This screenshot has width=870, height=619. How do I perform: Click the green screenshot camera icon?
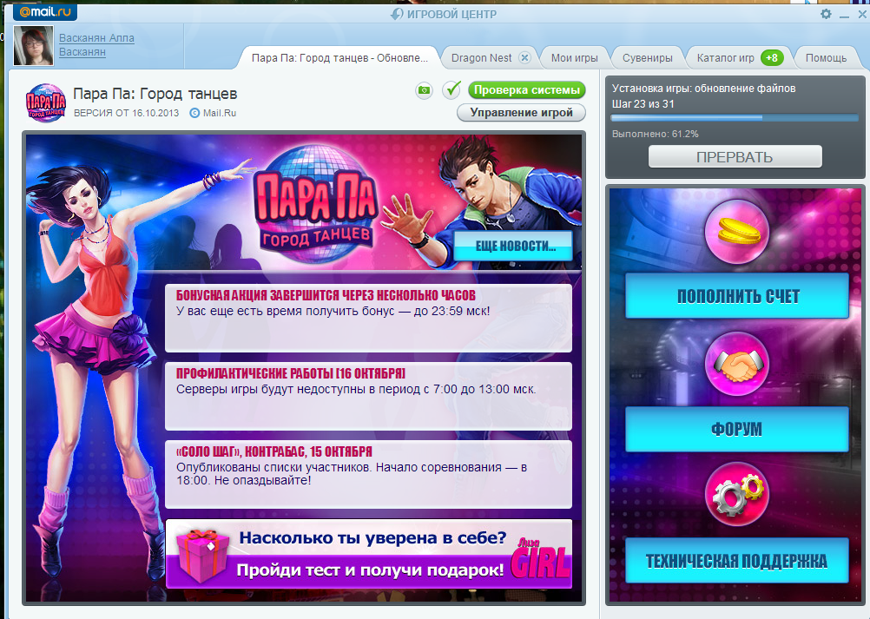[x=425, y=90]
